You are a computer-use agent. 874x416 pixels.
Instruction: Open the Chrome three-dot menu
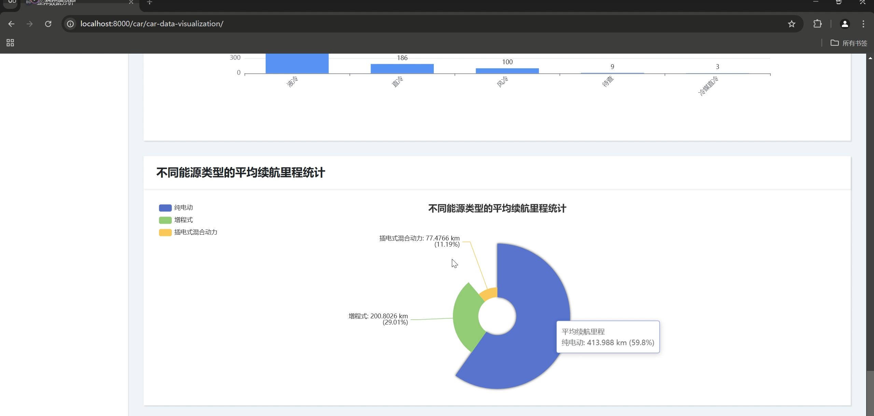coord(863,24)
